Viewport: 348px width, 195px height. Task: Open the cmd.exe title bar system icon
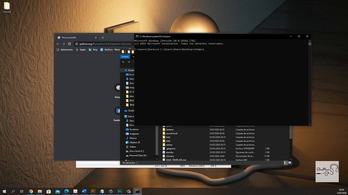tap(137, 36)
